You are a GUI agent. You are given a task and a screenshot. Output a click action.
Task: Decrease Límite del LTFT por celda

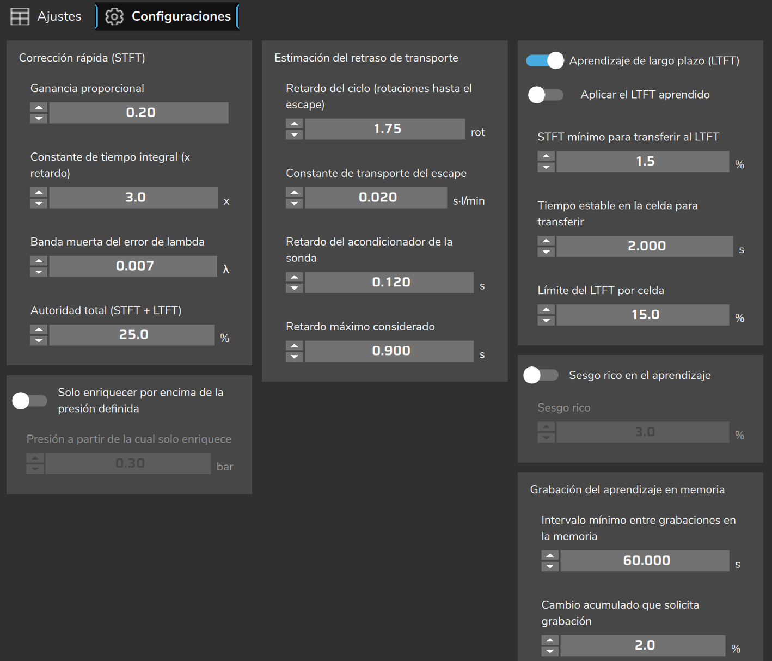[546, 320]
